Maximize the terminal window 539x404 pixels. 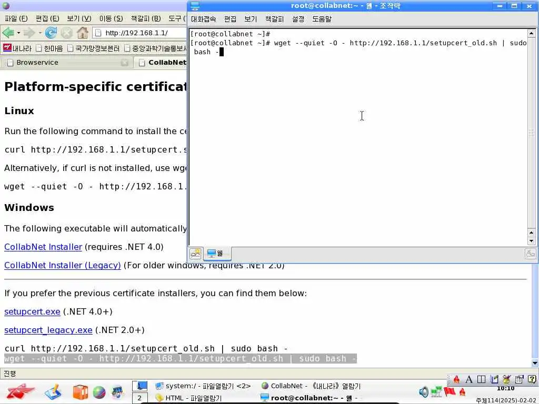[514, 6]
